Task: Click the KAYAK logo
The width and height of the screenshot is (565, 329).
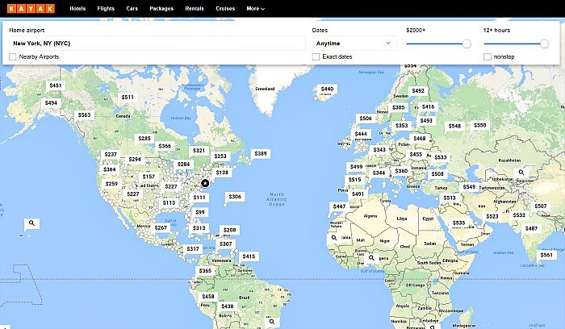Action: pyautogui.click(x=31, y=8)
